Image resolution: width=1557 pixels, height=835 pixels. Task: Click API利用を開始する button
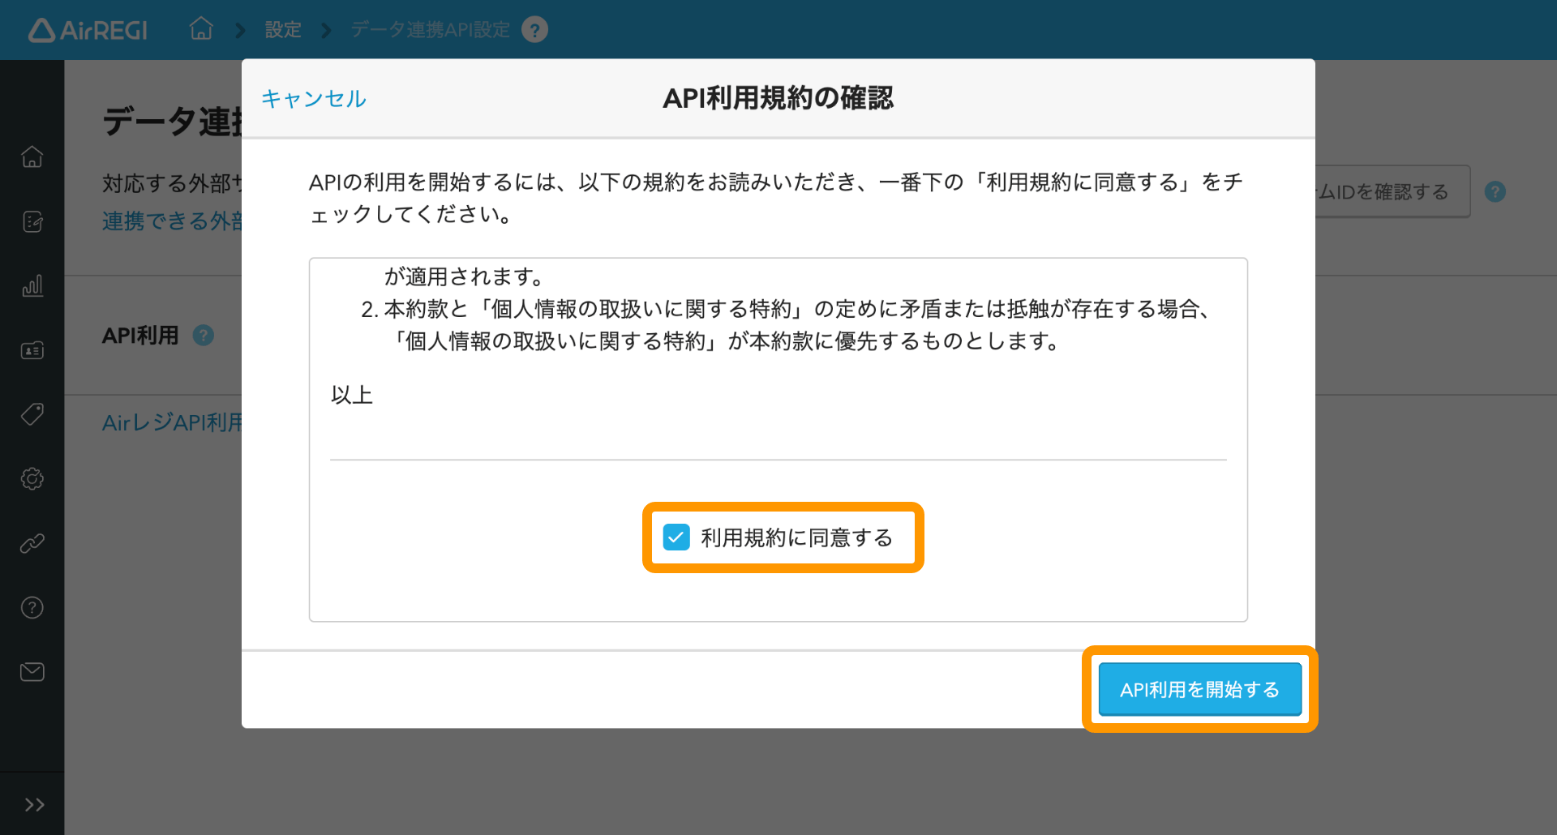1199,690
